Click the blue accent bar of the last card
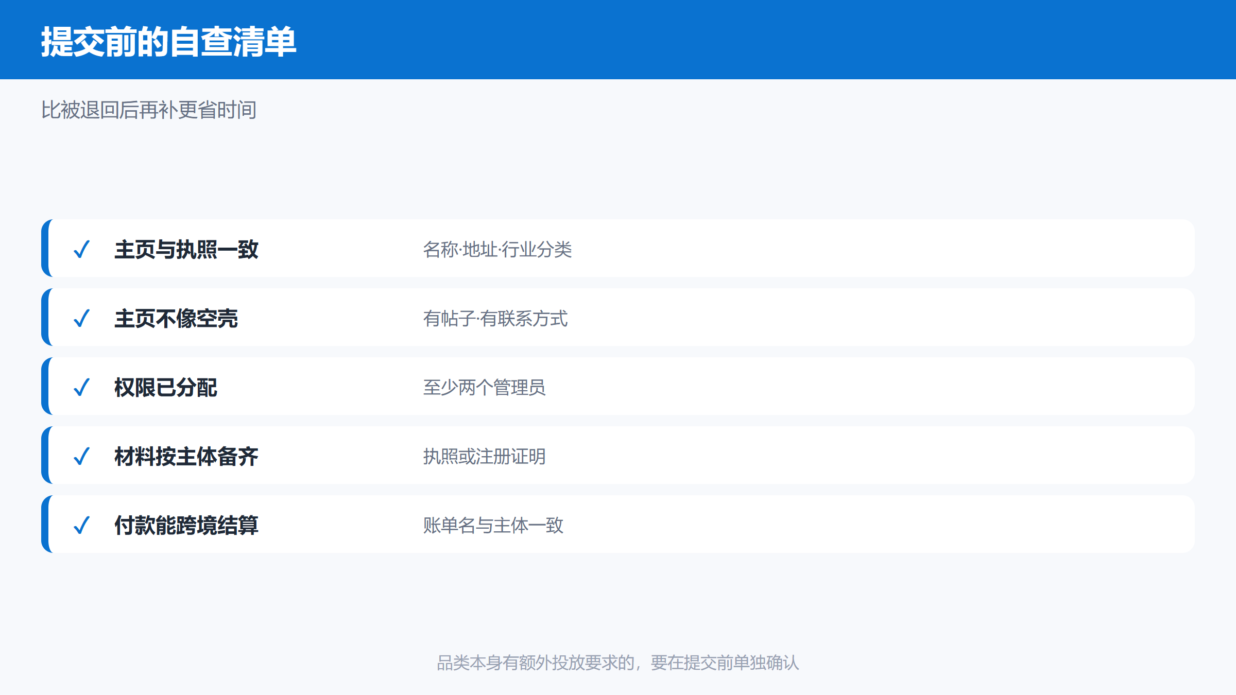Image resolution: width=1236 pixels, height=695 pixels. [x=45, y=524]
